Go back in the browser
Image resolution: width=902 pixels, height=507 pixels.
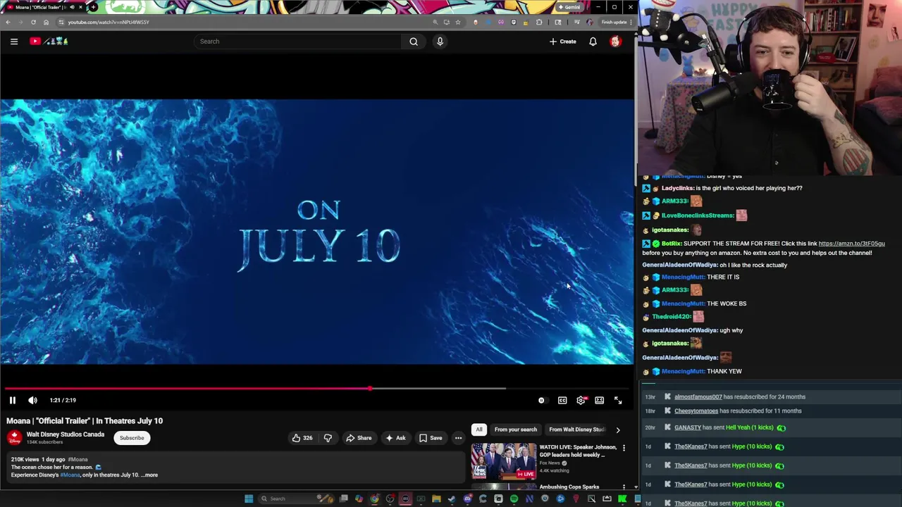(8, 22)
